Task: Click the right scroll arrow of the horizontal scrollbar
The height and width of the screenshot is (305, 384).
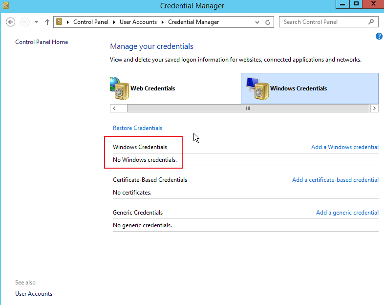Action: (x=374, y=109)
